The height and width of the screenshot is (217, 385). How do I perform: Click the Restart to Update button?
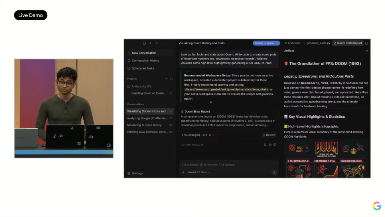click(x=266, y=43)
